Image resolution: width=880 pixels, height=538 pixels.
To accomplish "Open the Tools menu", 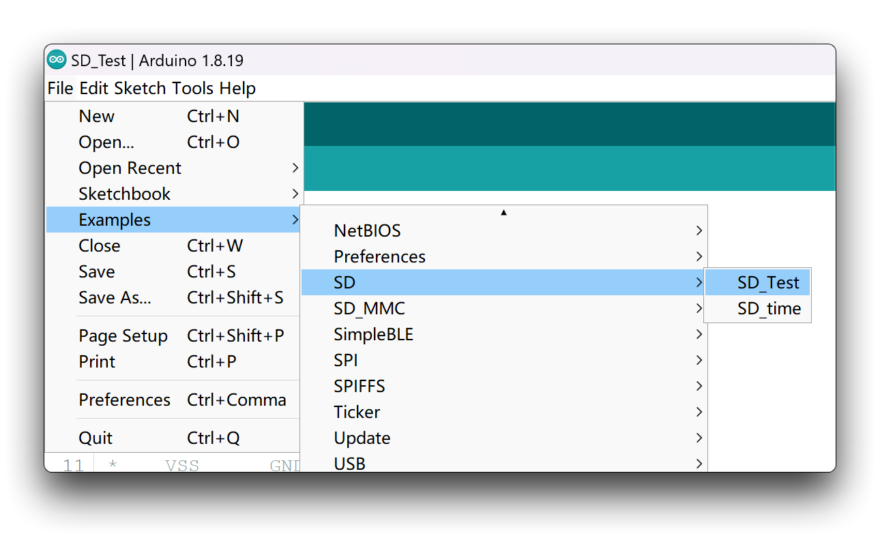I will [x=193, y=88].
